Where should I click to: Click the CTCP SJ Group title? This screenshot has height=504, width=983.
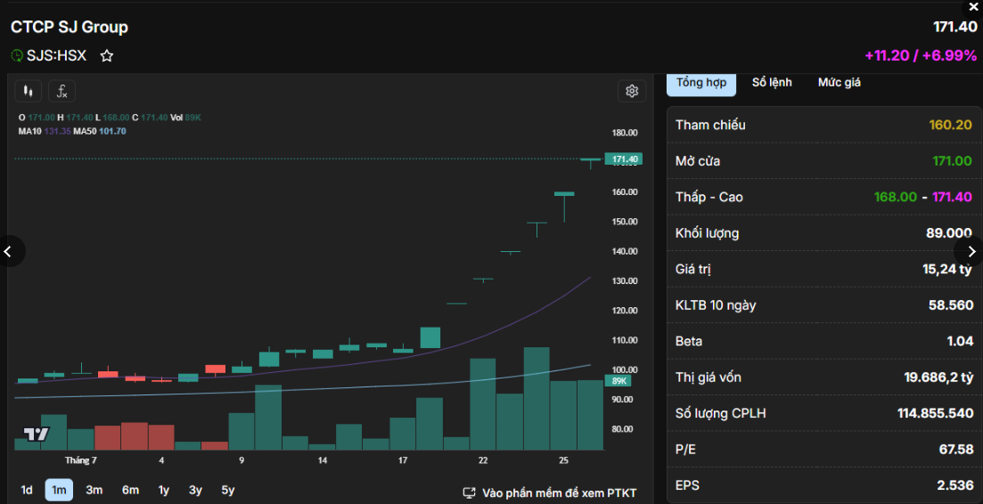pos(69,27)
